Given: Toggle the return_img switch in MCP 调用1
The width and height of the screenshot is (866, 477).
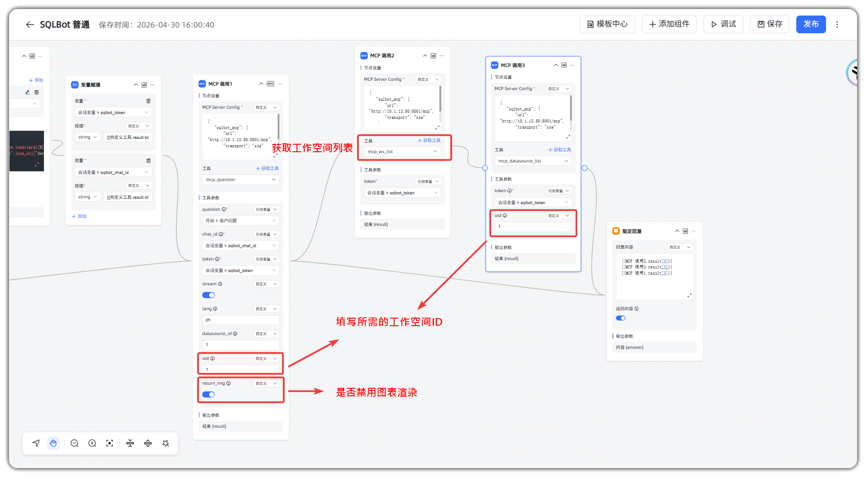Looking at the screenshot, I should [208, 394].
